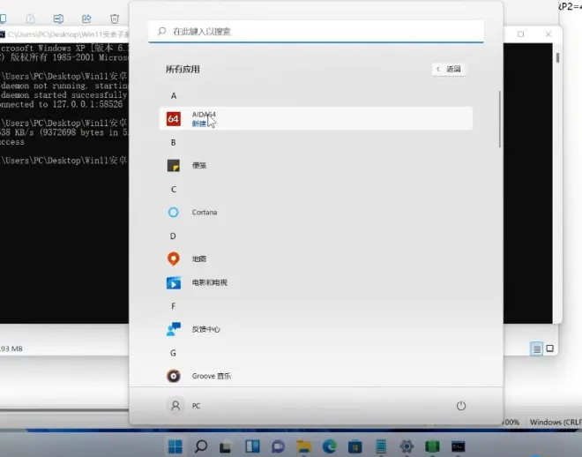Jump using the letter F header
The image size is (582, 457).
click(174, 306)
